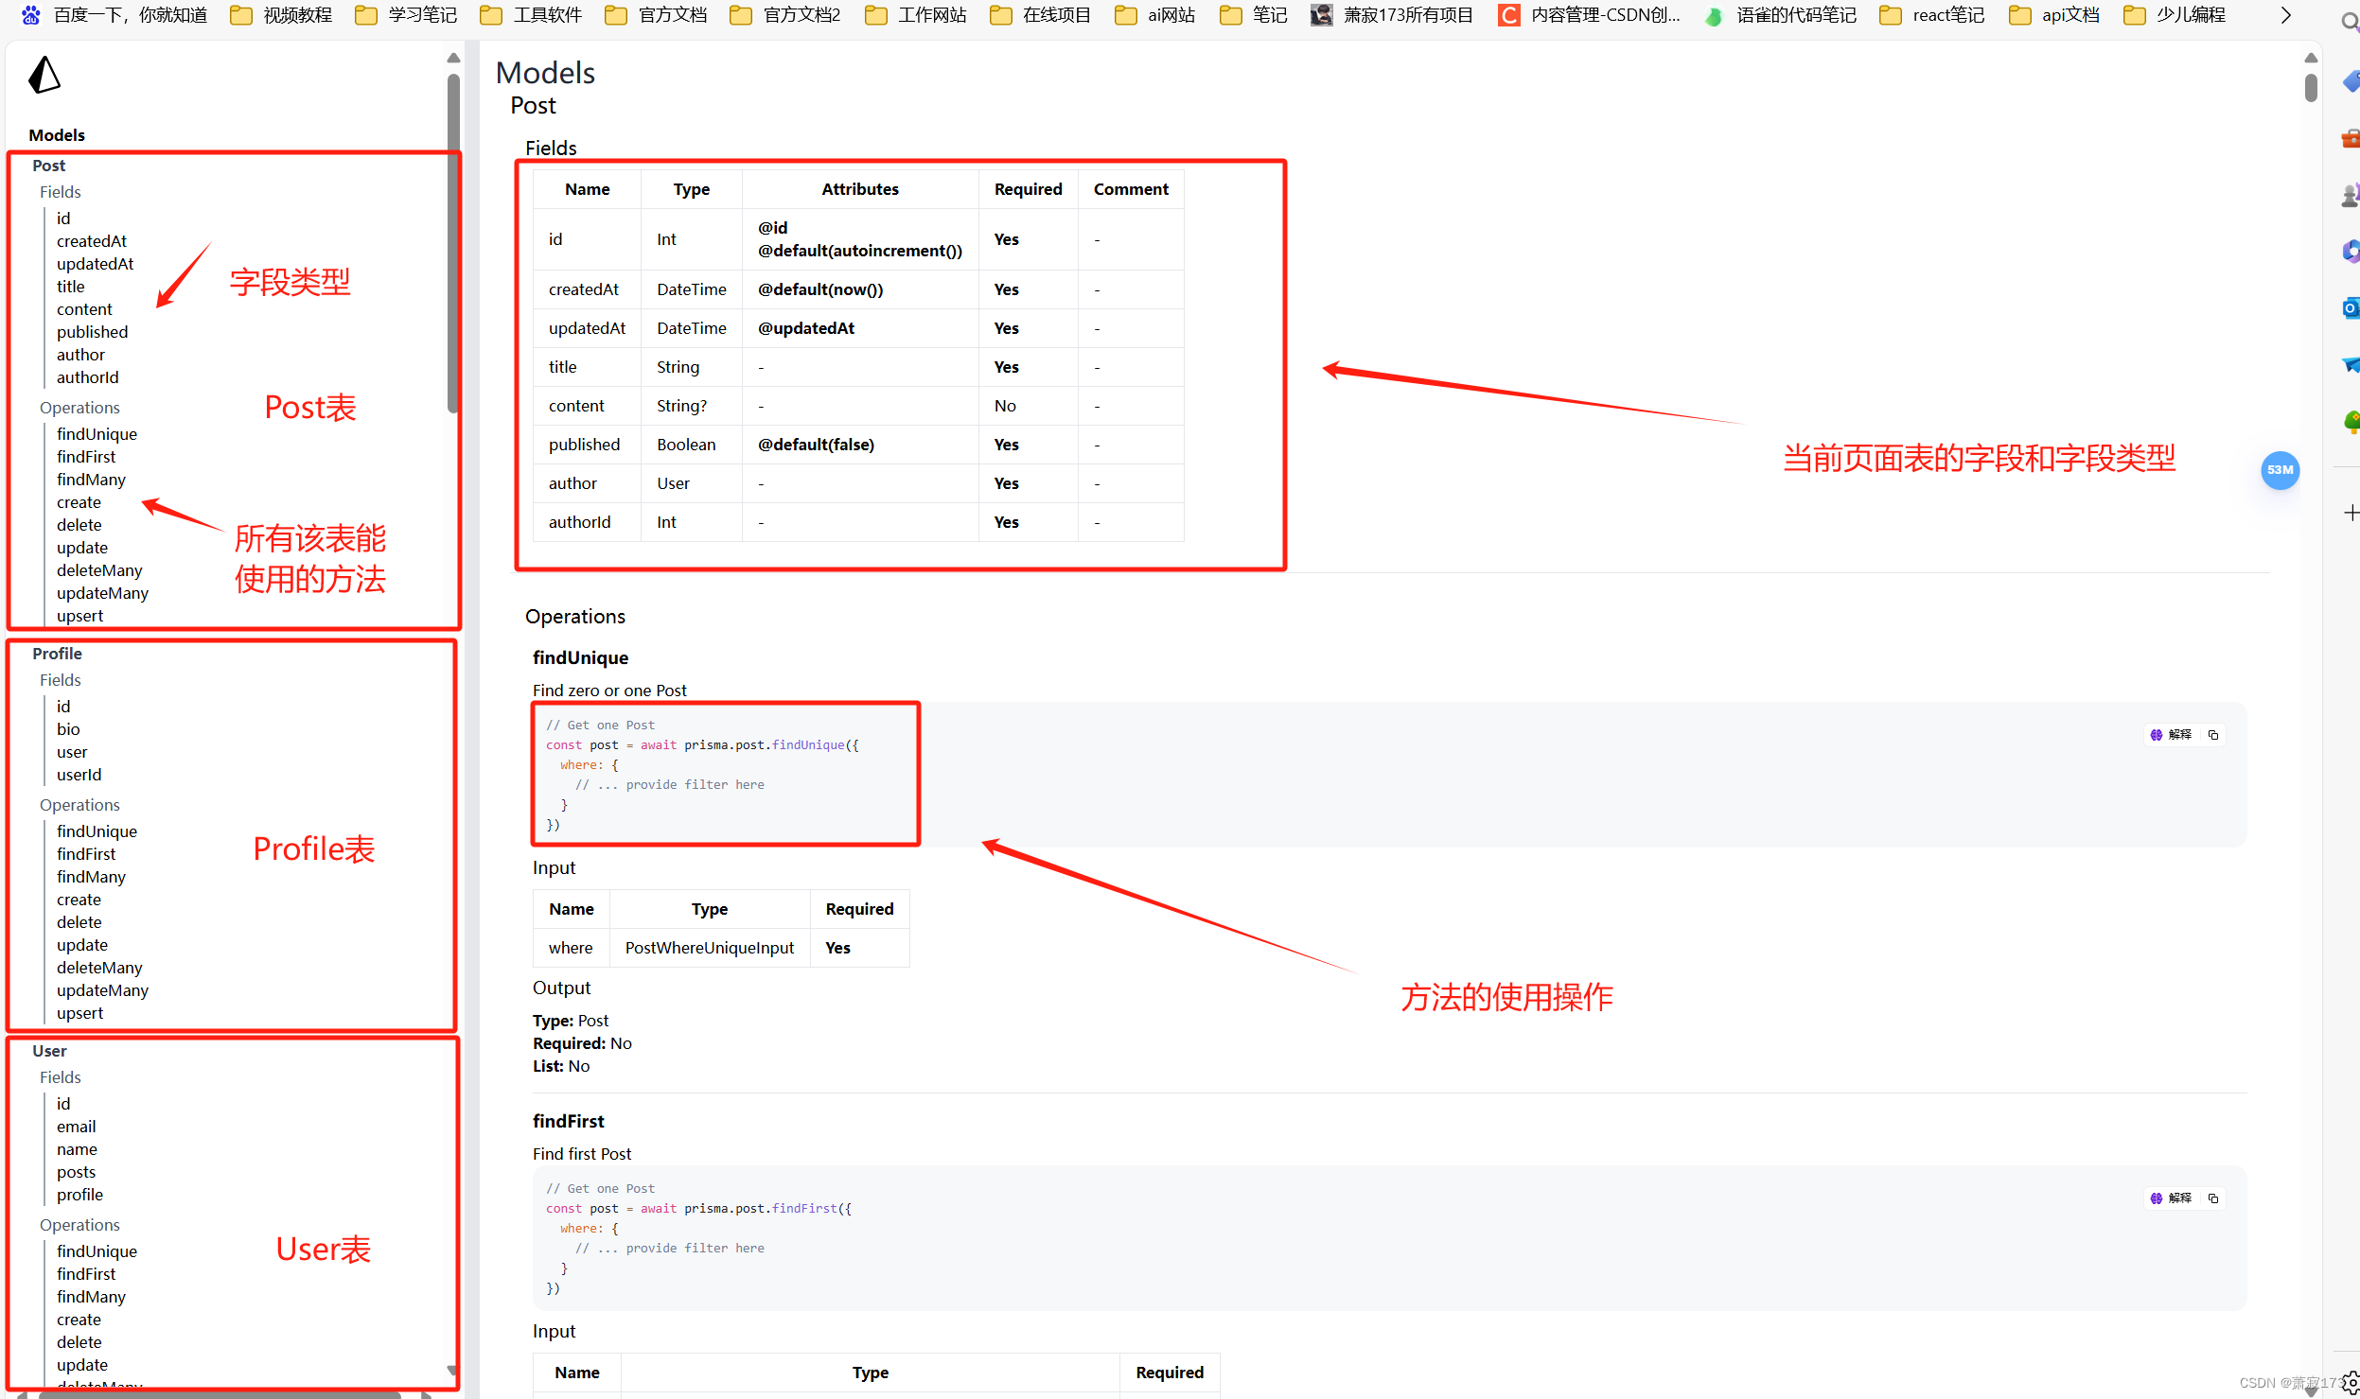Go to the Profile model in the sidebar
2360x1399 pixels.
(57, 654)
